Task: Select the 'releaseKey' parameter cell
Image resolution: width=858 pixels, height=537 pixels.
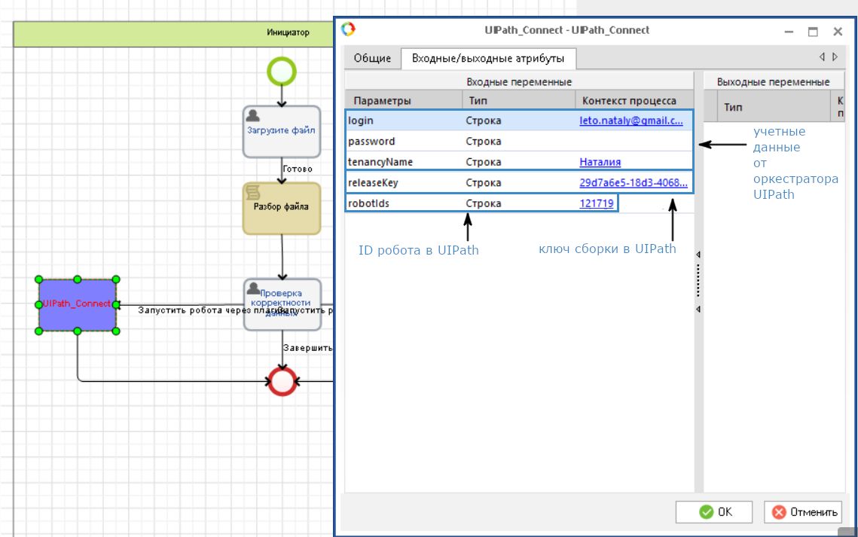Action: pos(404,183)
